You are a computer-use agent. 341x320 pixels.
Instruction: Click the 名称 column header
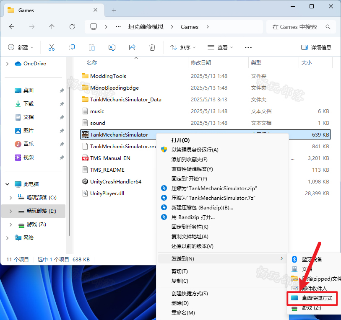91,63
